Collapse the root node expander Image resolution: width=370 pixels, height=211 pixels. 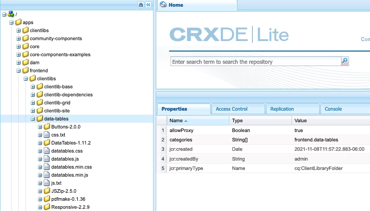click(x=4, y=15)
